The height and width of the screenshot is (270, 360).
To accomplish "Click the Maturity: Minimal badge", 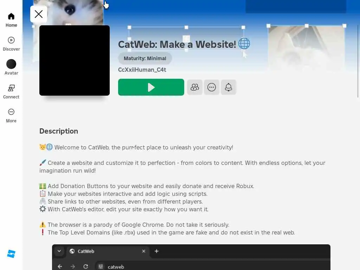I will tap(145, 58).
